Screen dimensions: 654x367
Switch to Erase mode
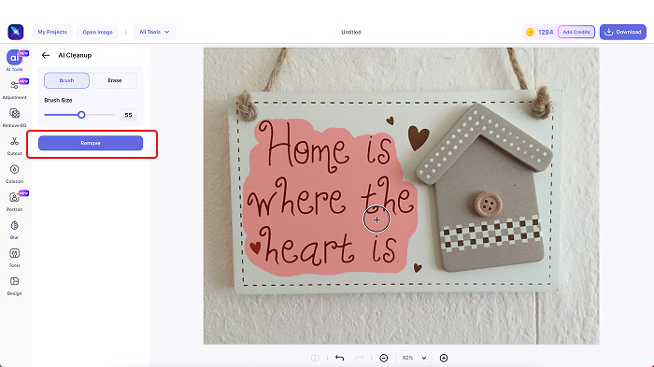tap(115, 80)
